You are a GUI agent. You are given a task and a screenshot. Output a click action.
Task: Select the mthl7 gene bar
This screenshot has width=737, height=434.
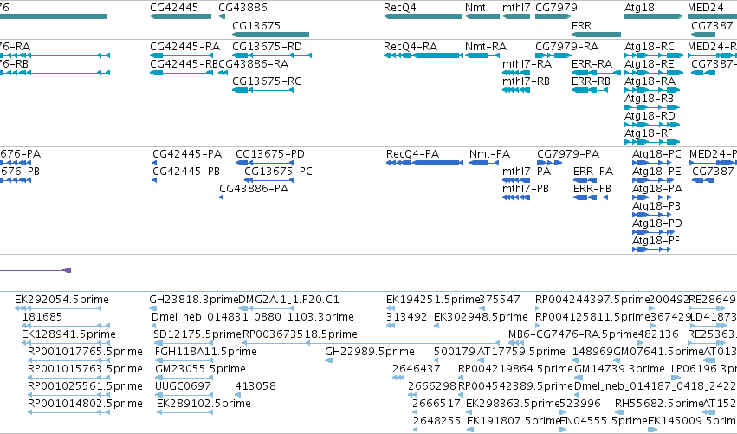coord(516,16)
